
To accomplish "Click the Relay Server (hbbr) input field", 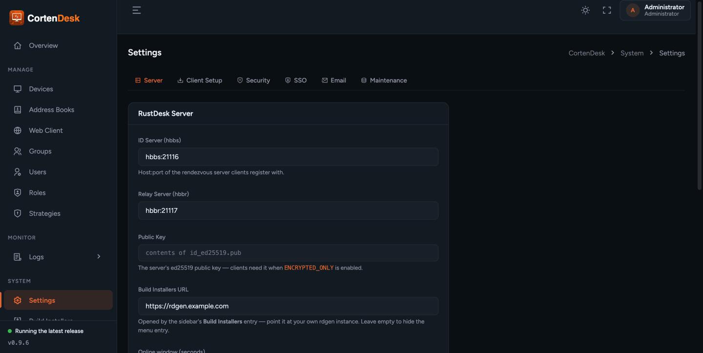I will 288,210.
